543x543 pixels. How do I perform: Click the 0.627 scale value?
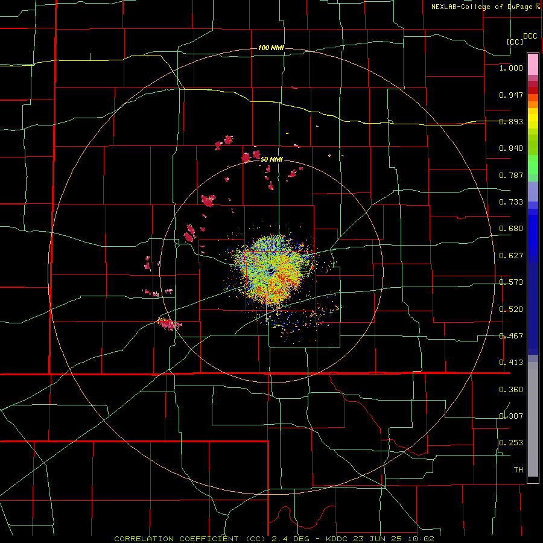(x=511, y=256)
